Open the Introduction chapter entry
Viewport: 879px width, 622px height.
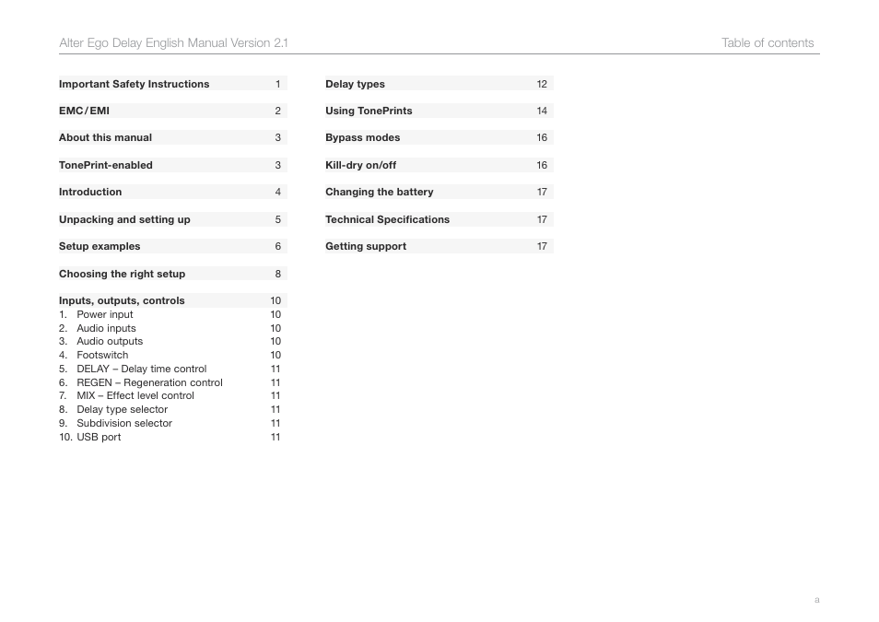pos(172,192)
